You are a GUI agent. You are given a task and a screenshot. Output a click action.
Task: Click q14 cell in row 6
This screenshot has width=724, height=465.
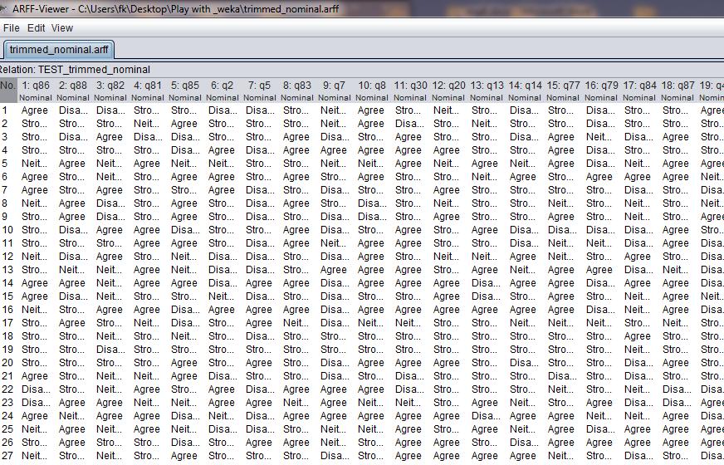point(525,177)
